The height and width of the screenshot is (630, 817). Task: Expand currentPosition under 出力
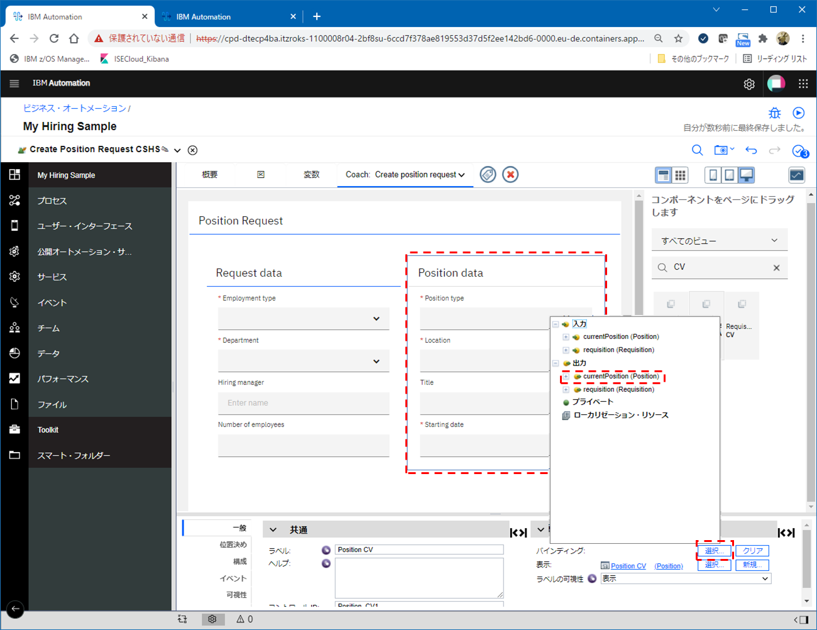(566, 377)
